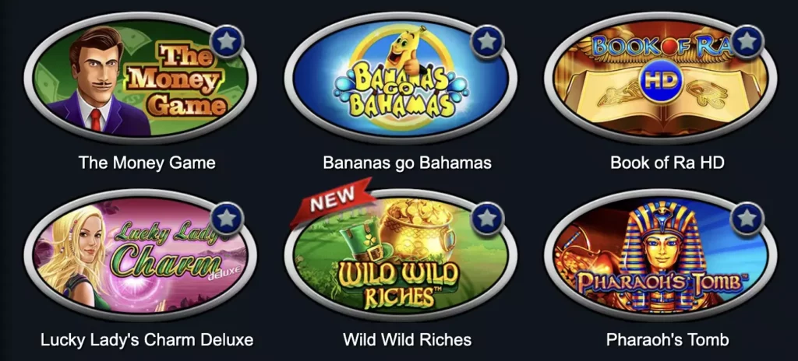This screenshot has width=798, height=361.
Task: Click the NEW ribbon on Wild Wild Riches
Action: click(331, 200)
